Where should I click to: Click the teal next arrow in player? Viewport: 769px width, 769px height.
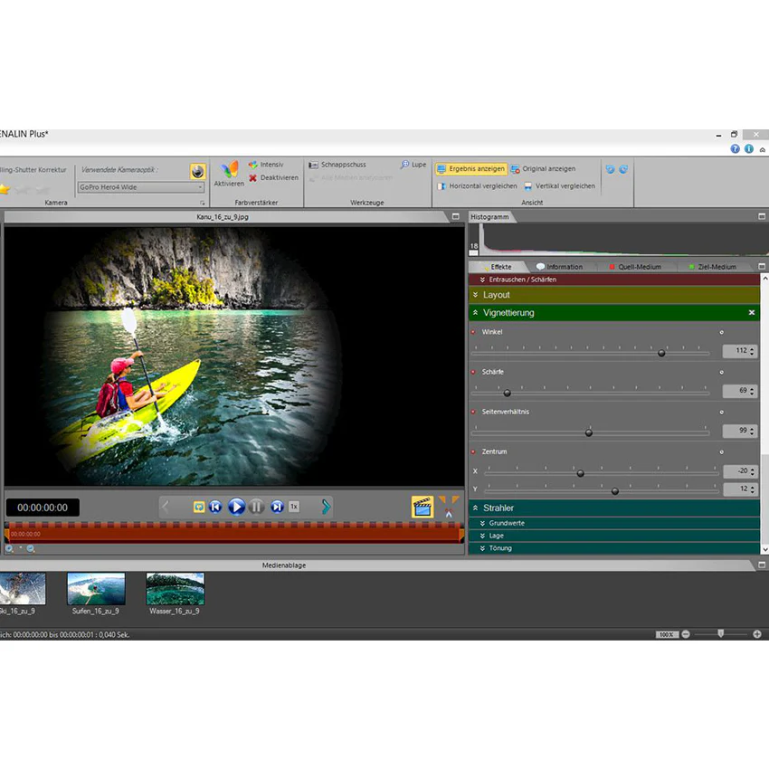coord(326,507)
